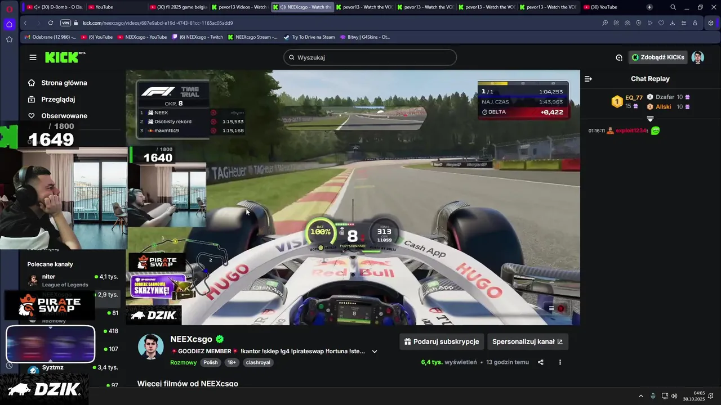Click the Polish language tag
Viewport: 721px width, 405px height.
point(211,362)
